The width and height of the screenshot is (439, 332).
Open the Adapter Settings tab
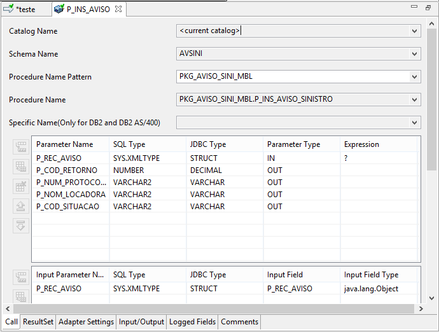tap(87, 322)
